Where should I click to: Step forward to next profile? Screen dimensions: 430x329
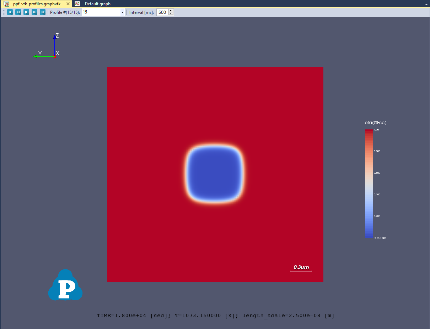coord(34,12)
